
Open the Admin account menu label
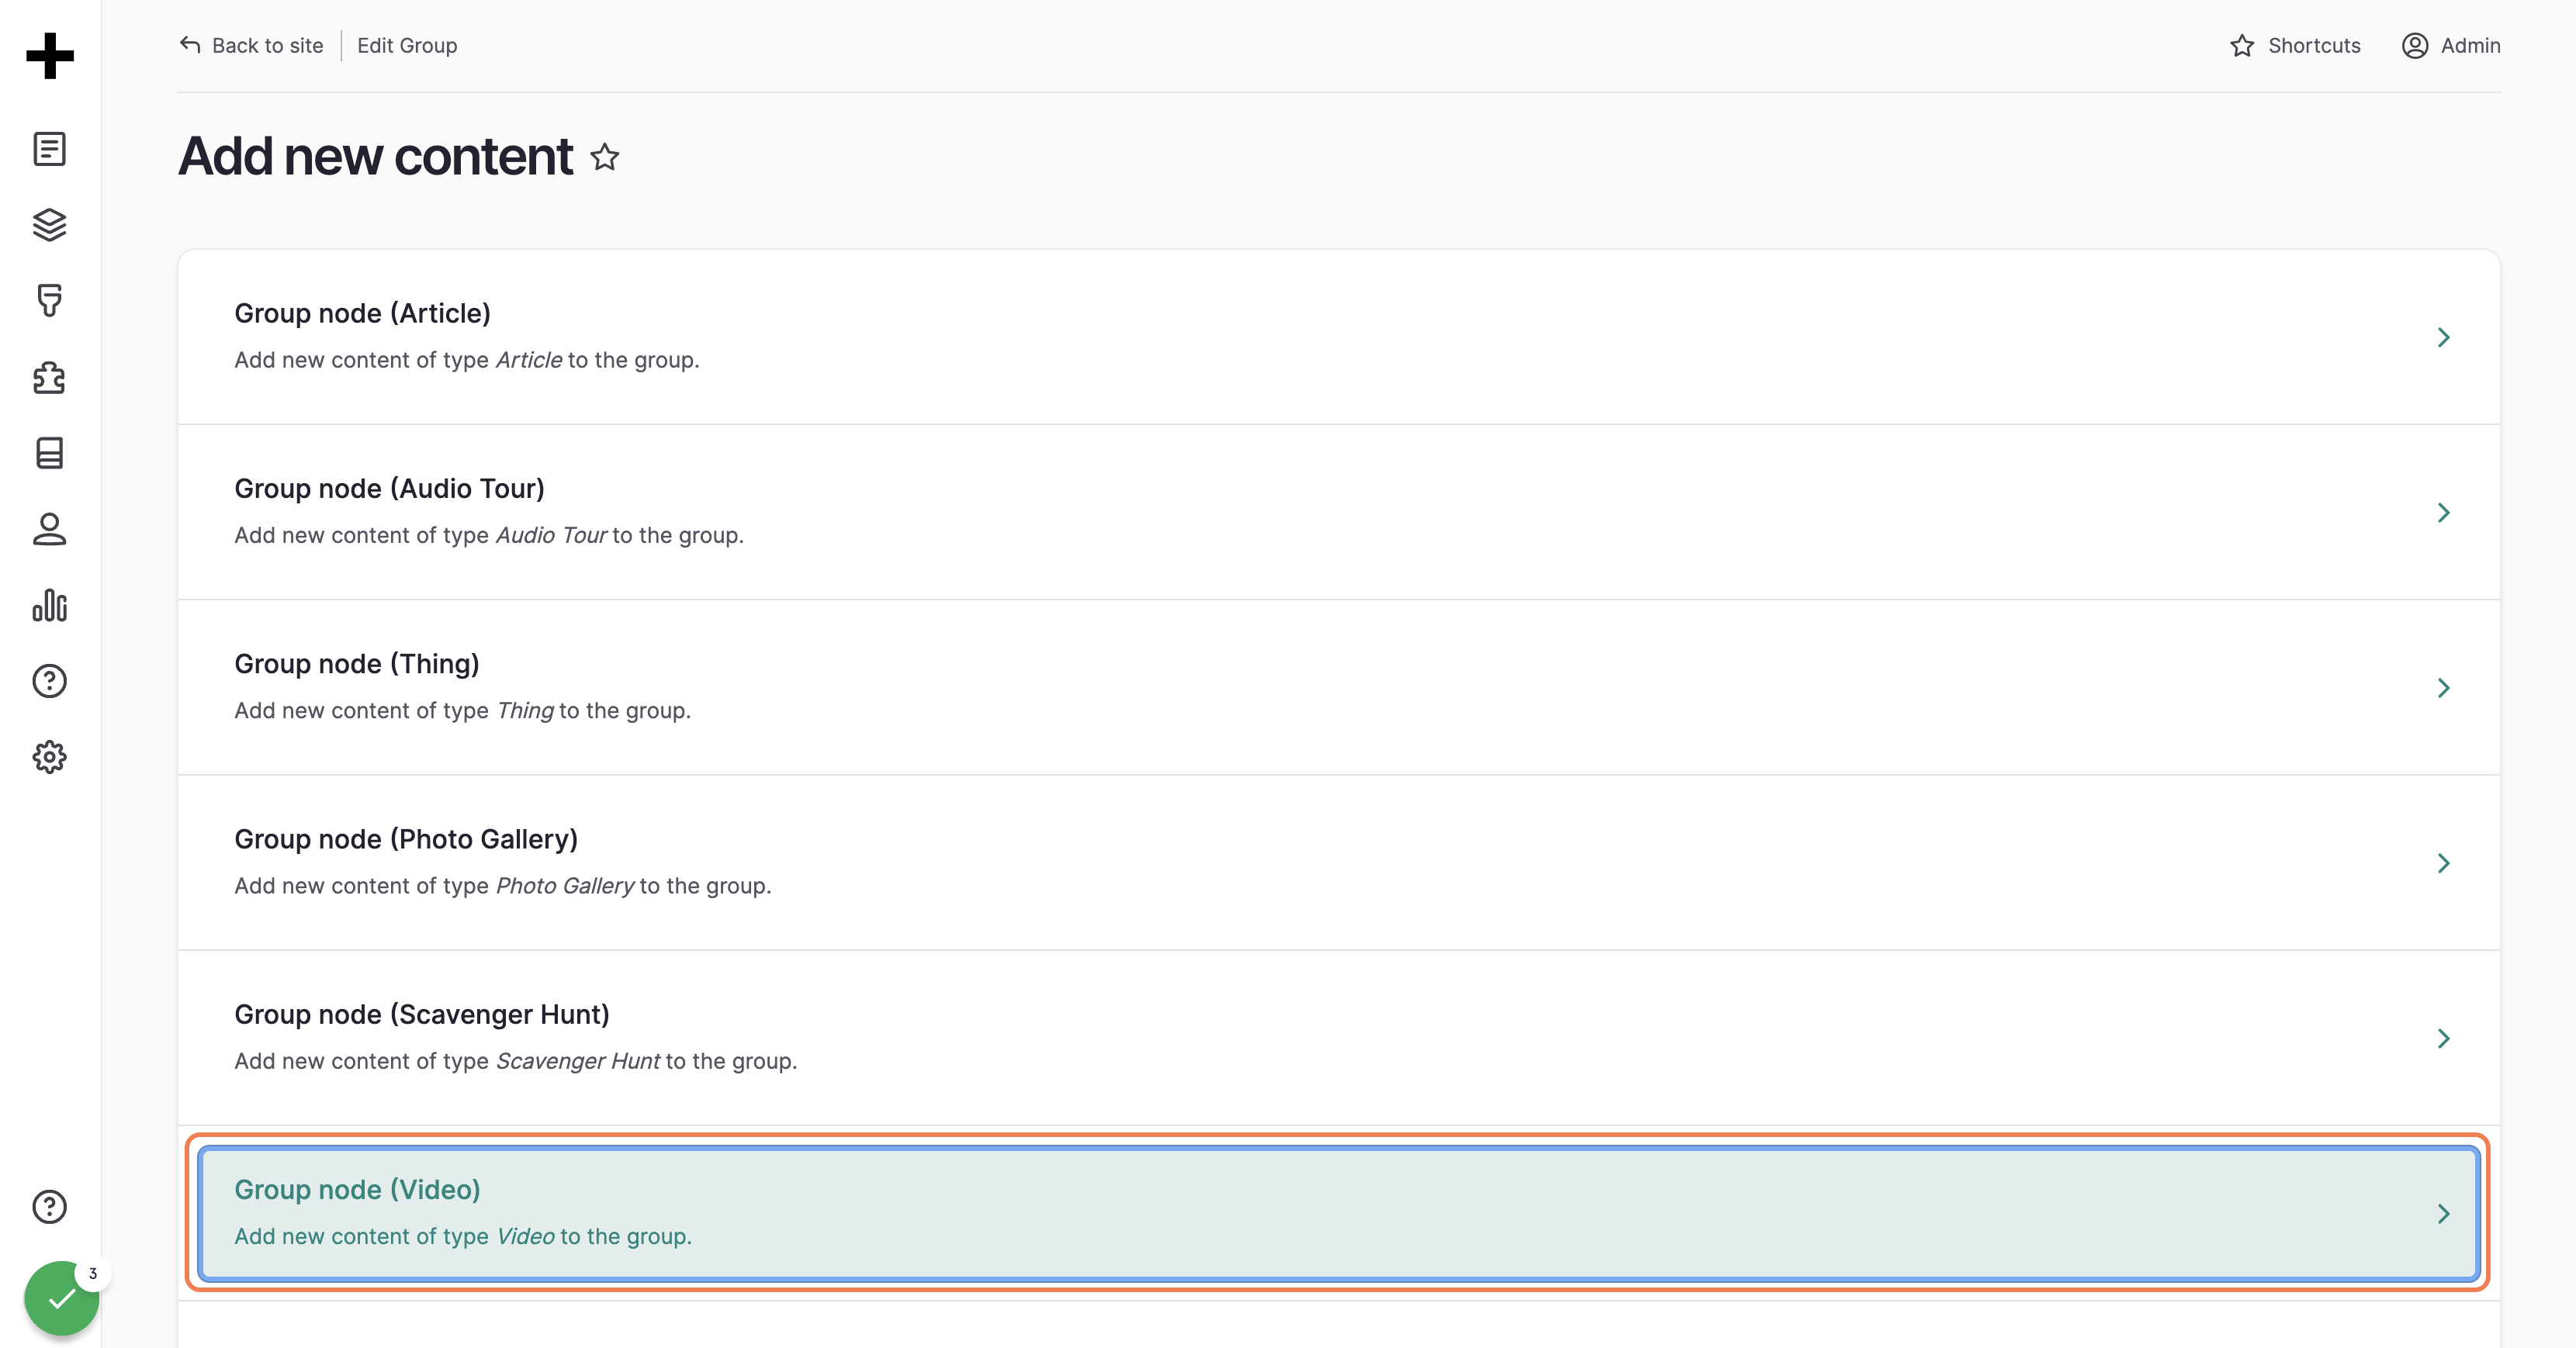(2470, 46)
